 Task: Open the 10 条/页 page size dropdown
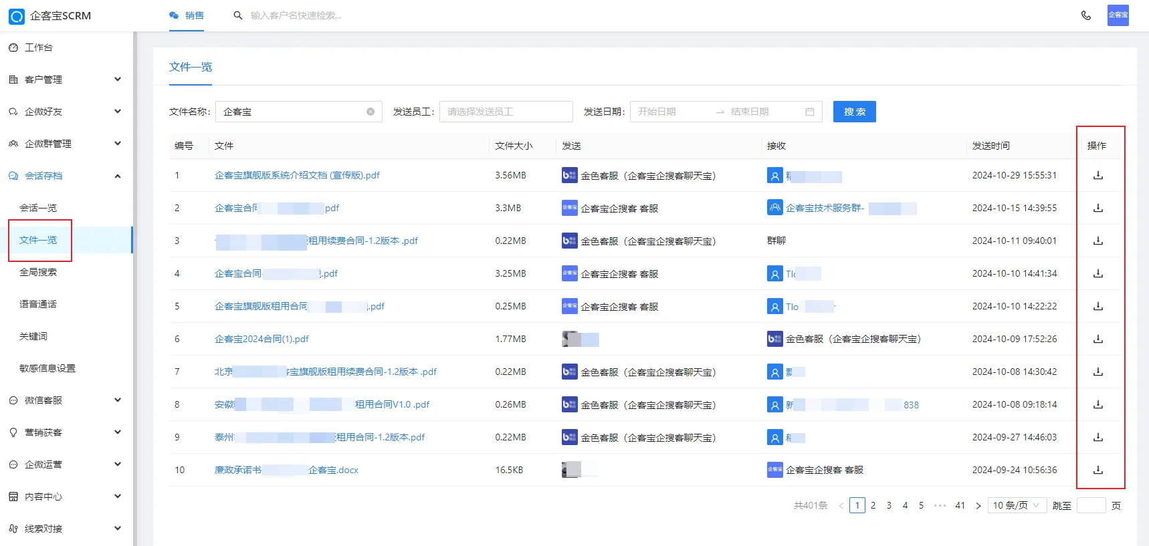[1017, 506]
